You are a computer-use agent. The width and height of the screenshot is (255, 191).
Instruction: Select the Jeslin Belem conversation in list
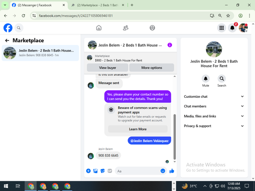coord(40,53)
